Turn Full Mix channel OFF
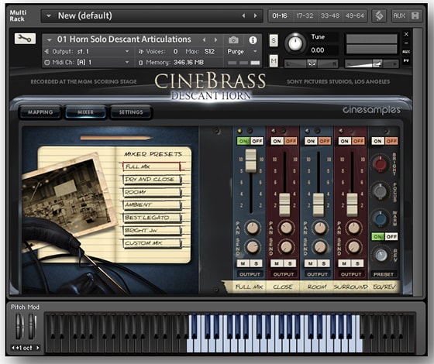The height and width of the screenshot is (364, 434). [257, 141]
